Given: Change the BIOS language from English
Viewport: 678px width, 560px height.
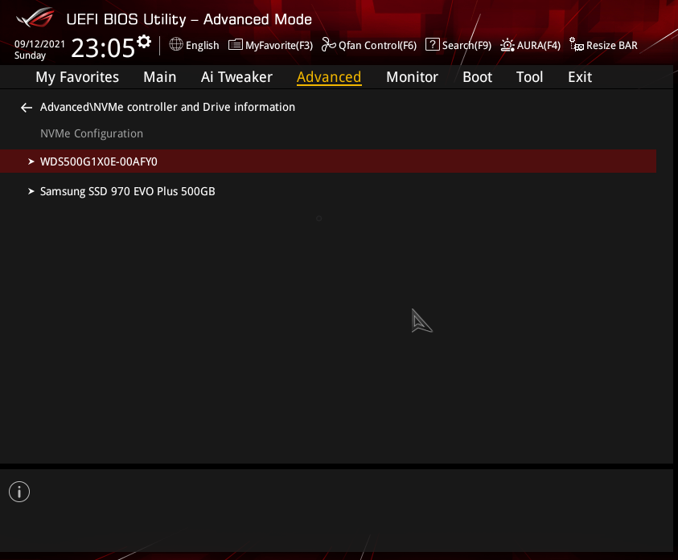Looking at the screenshot, I should click(194, 45).
